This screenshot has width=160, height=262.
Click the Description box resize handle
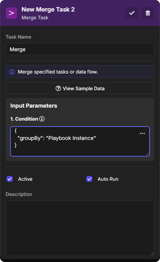152,254
